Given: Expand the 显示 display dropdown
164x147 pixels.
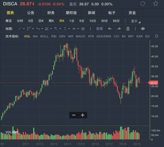Looking at the screenshot, I should pyautogui.click(x=136, y=21).
